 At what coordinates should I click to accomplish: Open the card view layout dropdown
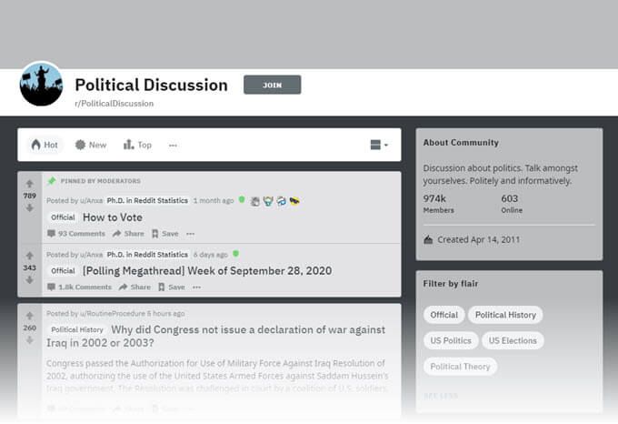[379, 145]
